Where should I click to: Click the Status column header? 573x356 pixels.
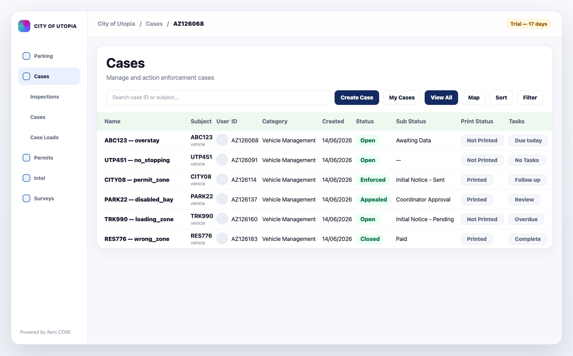365,121
